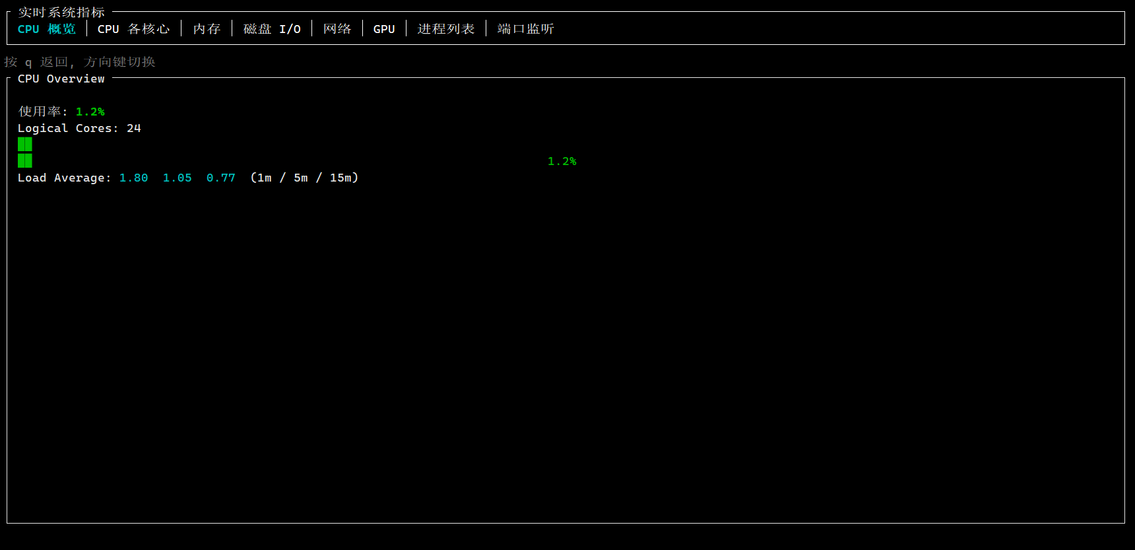
Task: Click the (1m / 5m / 15m) legend
Action: 304,178
